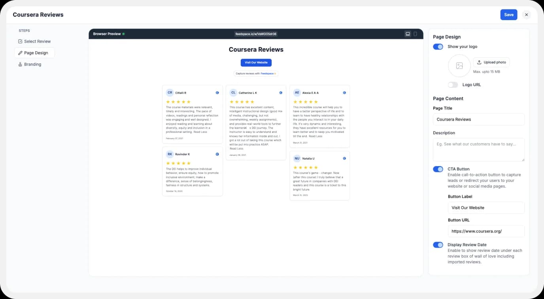
Task: Click the Description text area
Action: pyautogui.click(x=478, y=149)
